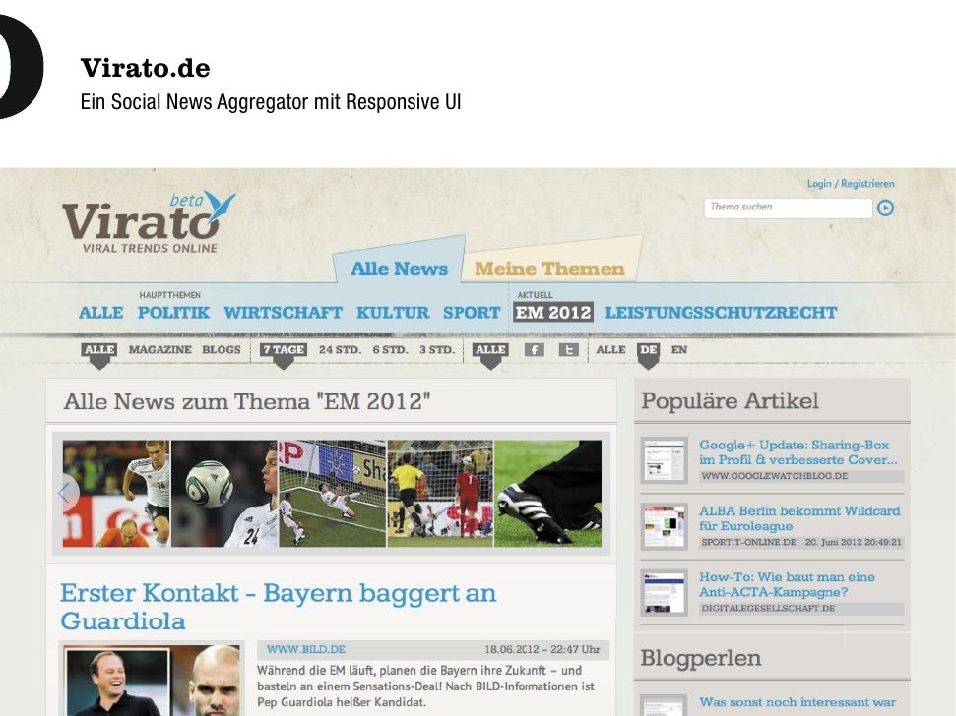Filter by Facebook icon
Viewport: 956px width, 716px height.
534,349
